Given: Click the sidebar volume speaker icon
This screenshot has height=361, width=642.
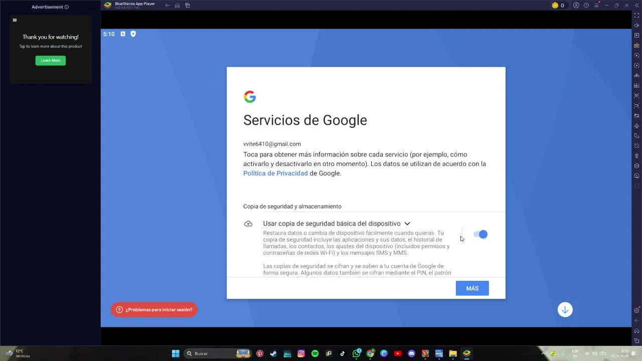Looking at the screenshot, I should coord(636,26).
